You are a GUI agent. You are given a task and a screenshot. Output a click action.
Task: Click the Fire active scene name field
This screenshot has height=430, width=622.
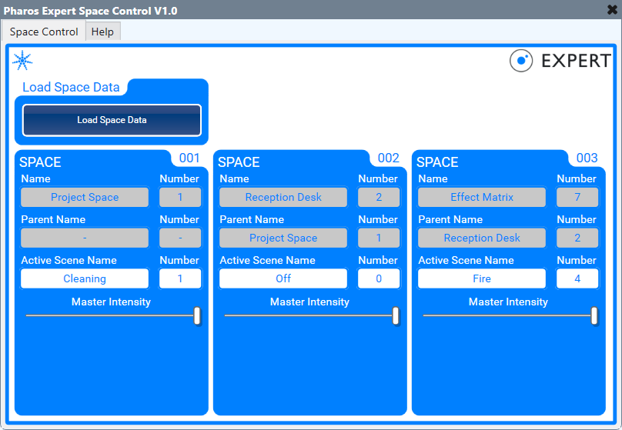pos(482,278)
